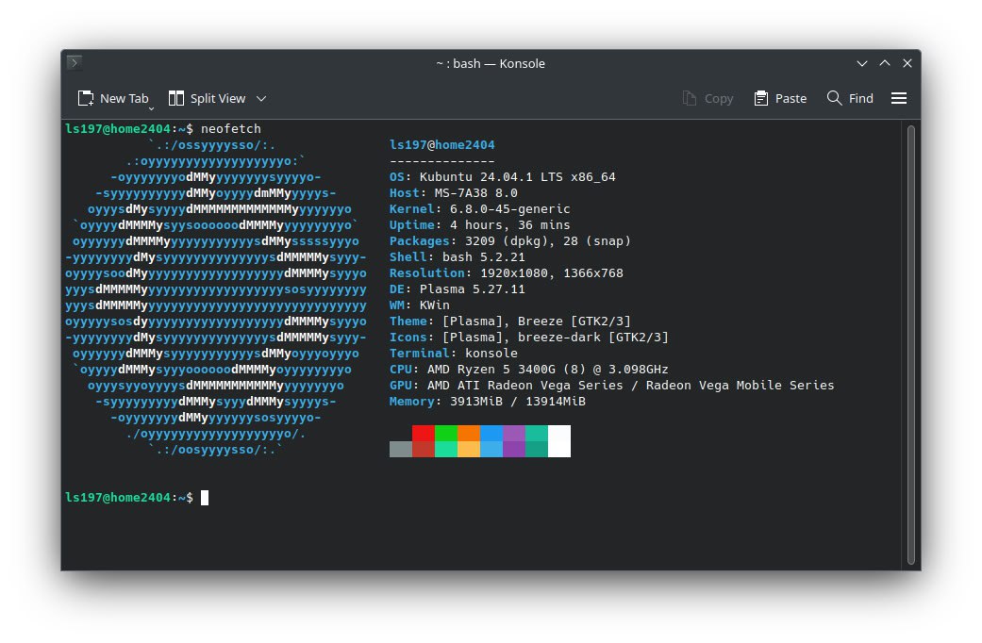Click the orange color block
982x643 pixels.
pyautogui.click(x=469, y=433)
